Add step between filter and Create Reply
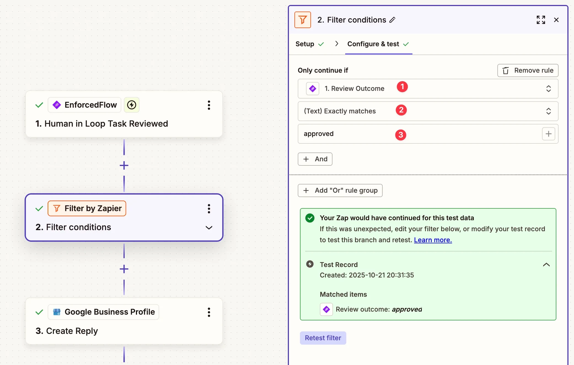Screen dimensions: 574x365 click(124, 269)
